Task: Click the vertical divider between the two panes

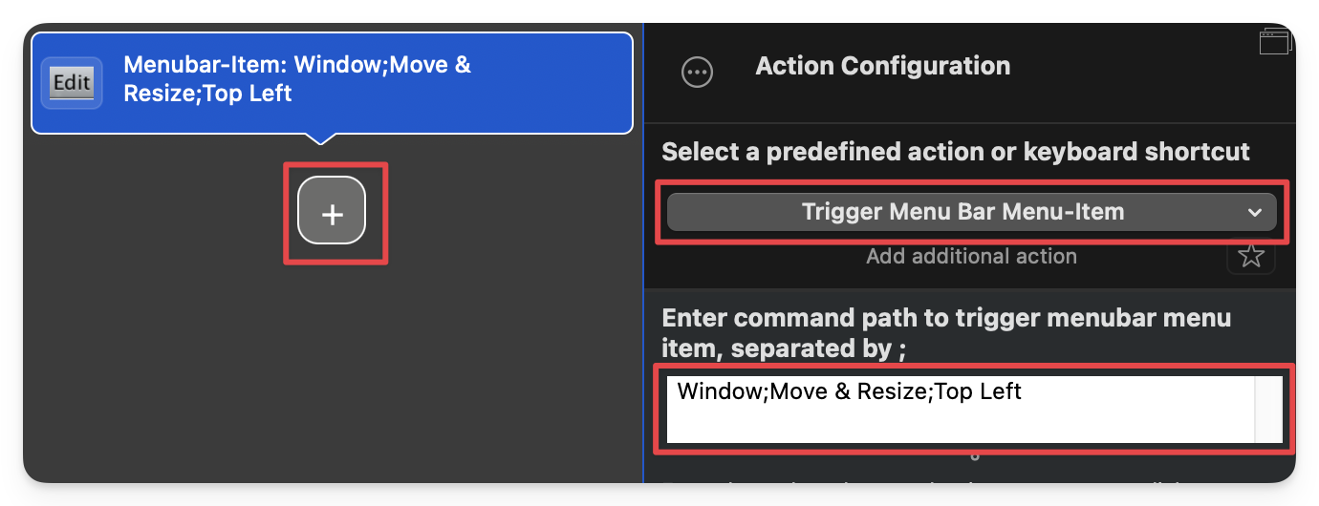Action: [643, 286]
